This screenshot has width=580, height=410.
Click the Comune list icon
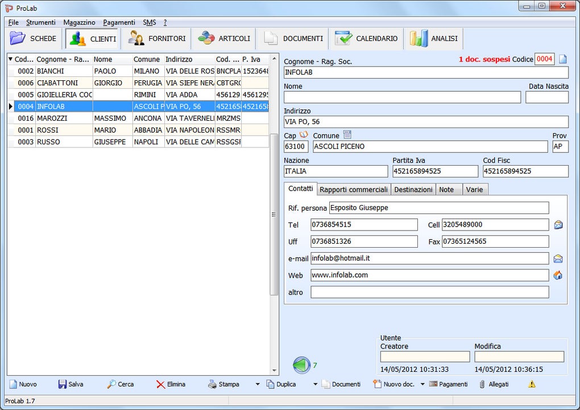coord(347,135)
